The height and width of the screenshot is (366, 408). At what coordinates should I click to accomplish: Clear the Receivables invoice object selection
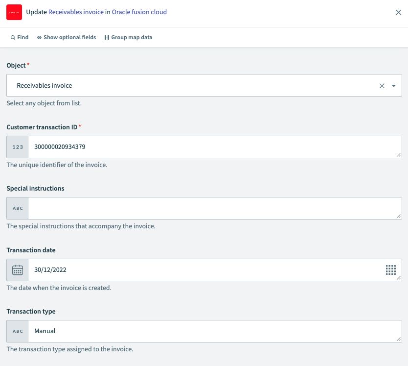pyautogui.click(x=382, y=86)
